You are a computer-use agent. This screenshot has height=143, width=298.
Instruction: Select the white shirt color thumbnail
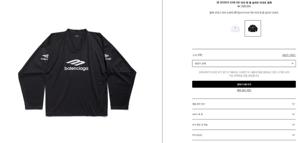[235, 28]
